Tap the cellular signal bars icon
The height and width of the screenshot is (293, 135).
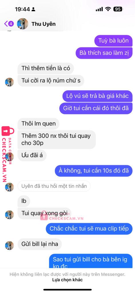point(99,9)
